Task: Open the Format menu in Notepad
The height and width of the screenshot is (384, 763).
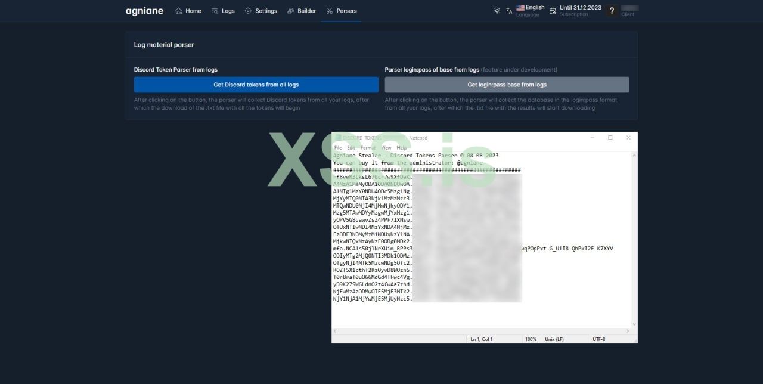Action: pyautogui.click(x=368, y=148)
